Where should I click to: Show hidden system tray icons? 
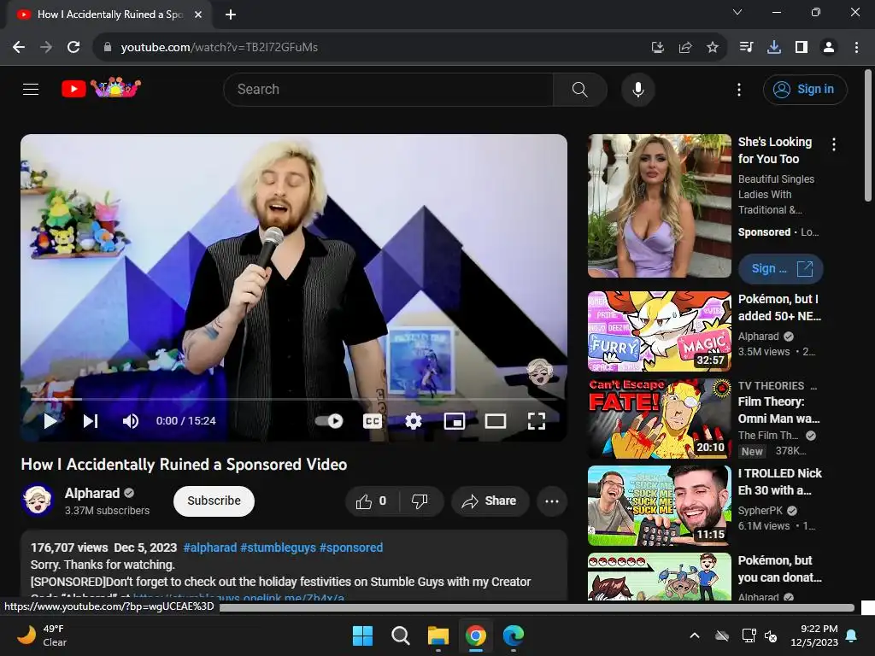(695, 635)
